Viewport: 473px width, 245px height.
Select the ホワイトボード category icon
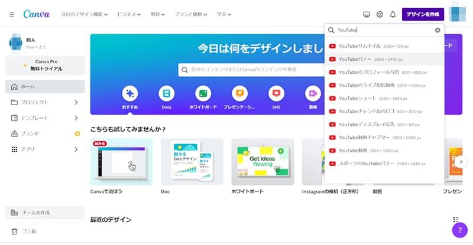(203, 93)
